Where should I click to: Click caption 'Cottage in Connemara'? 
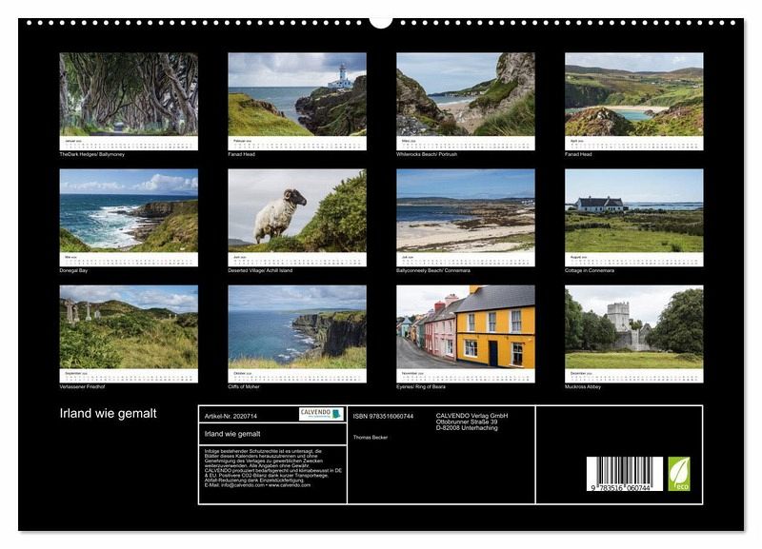589,271
